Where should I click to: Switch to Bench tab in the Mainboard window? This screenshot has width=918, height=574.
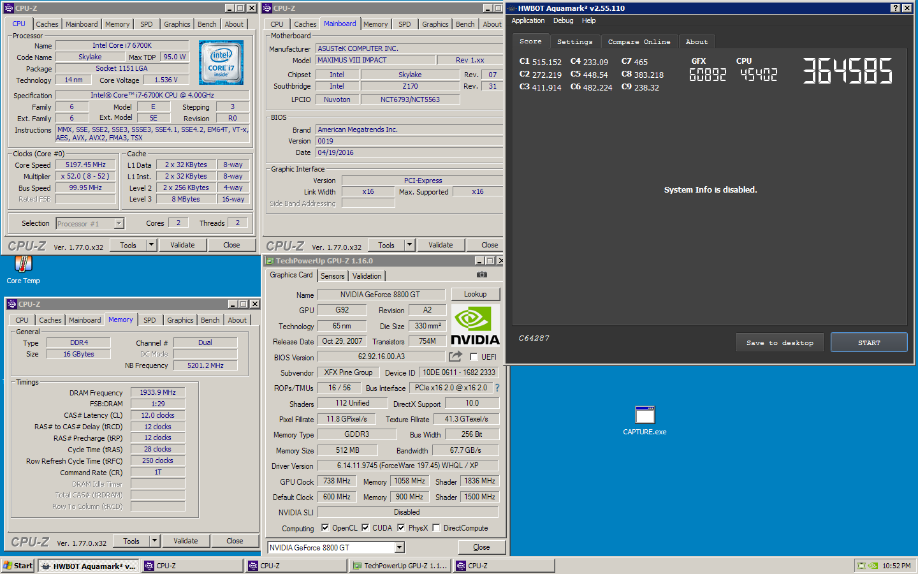click(465, 24)
